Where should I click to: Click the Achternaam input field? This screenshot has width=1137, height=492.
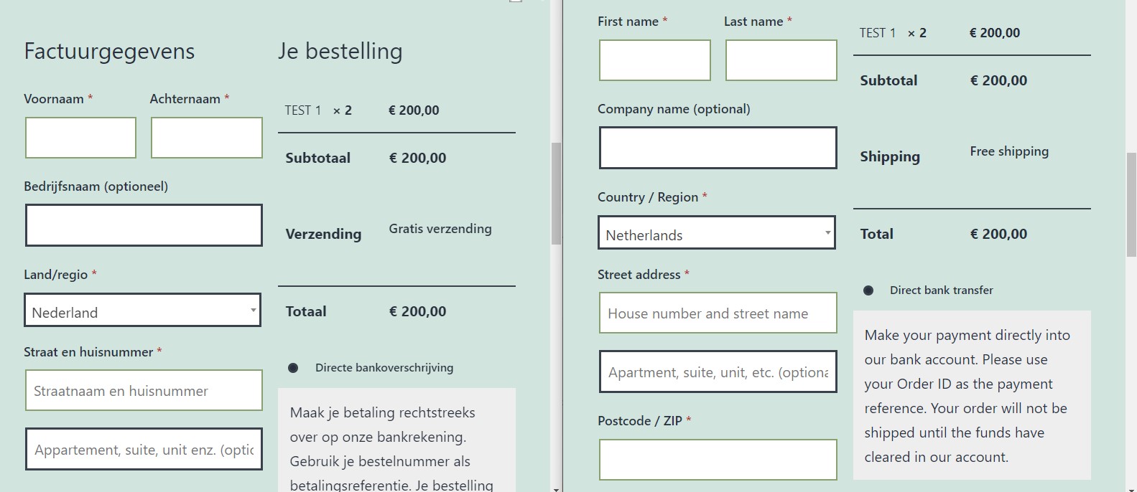[207, 138]
